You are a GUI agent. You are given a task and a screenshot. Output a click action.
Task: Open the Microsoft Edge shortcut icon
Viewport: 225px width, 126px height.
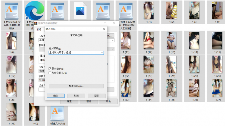tap(34, 10)
